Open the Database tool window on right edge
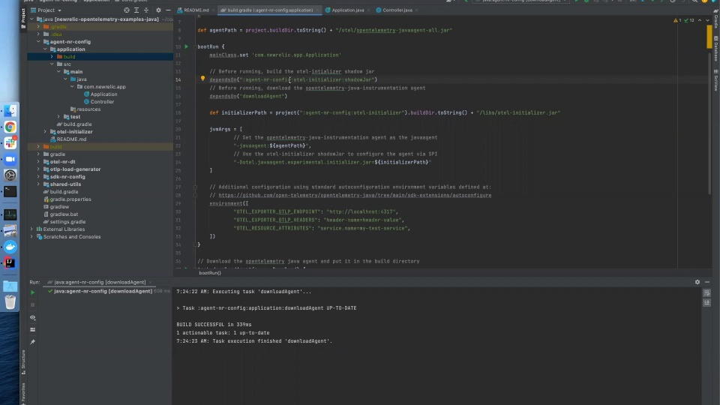Screen dimensions: 720x405 pyautogui.click(x=715, y=49)
